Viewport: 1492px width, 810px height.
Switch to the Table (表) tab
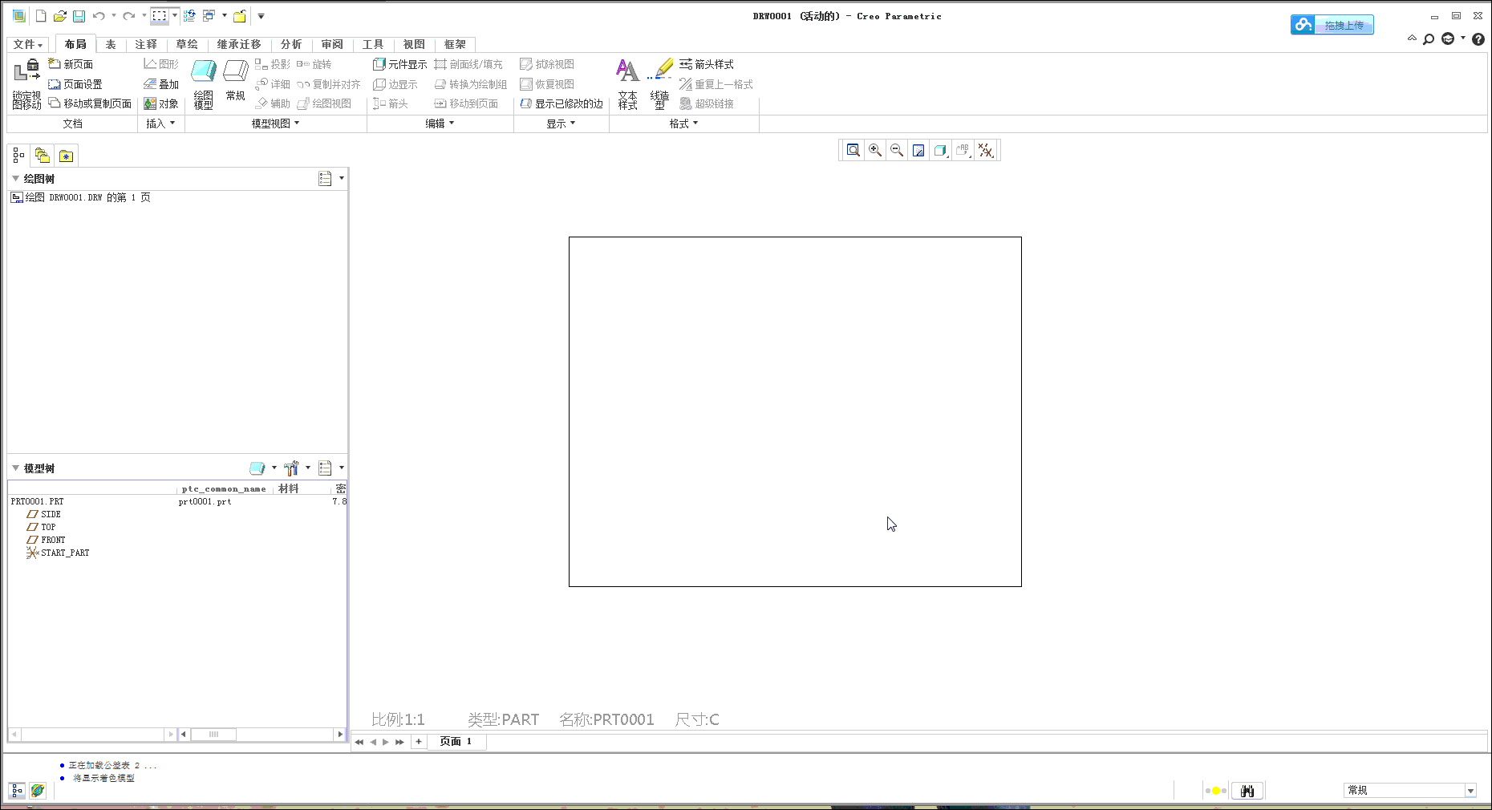111,44
